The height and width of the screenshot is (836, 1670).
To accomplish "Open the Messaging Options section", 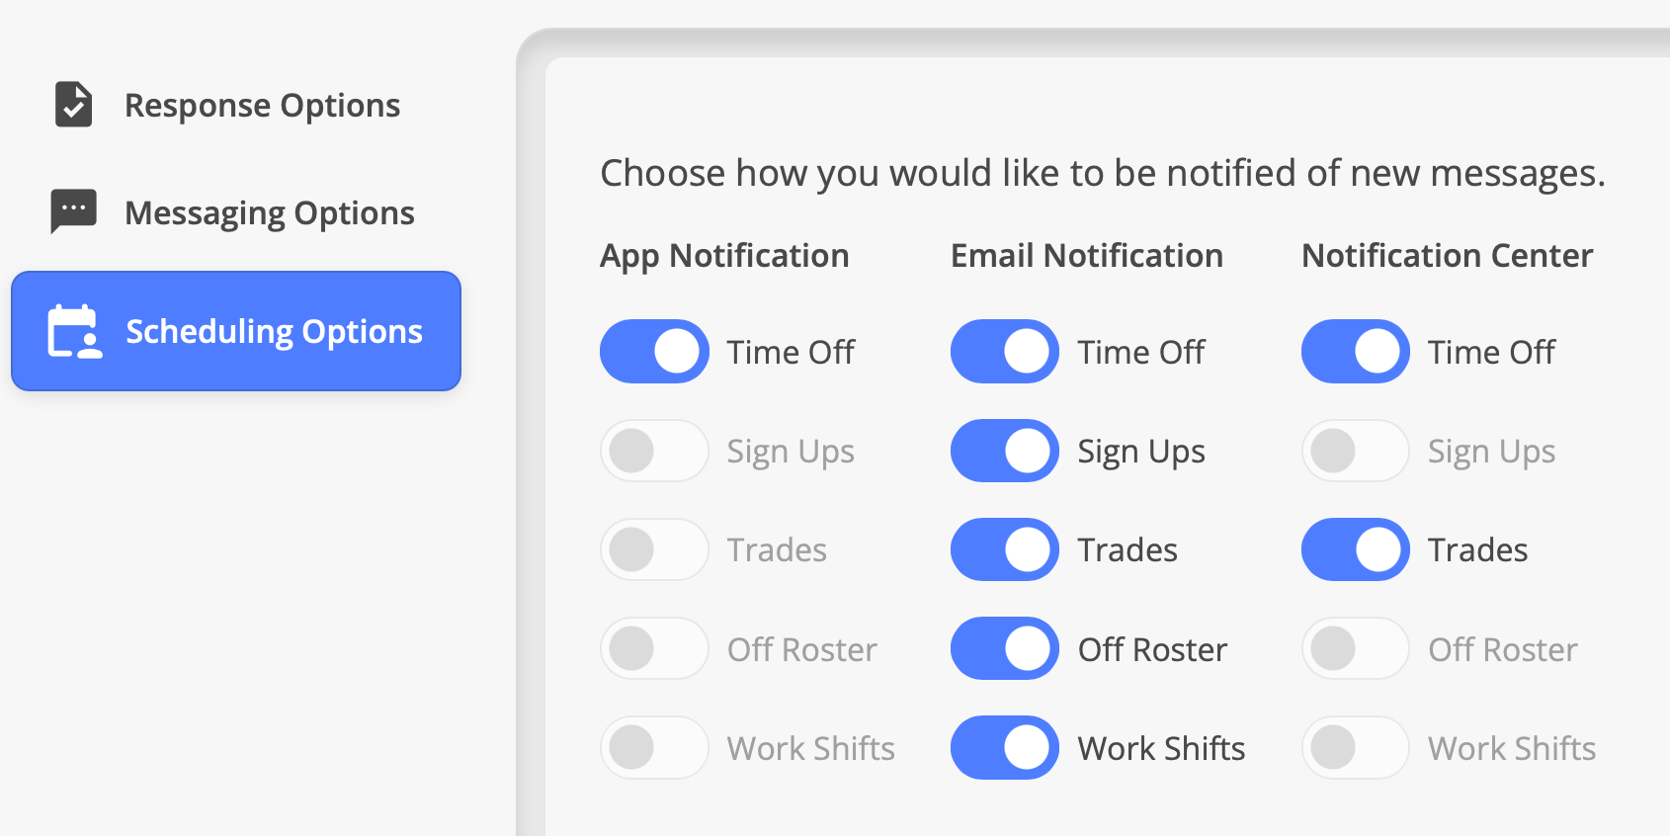I will pos(269,213).
